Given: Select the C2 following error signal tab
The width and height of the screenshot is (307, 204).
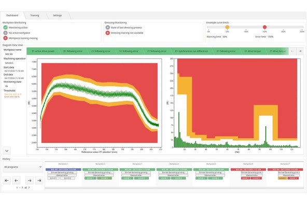Looking at the screenshot, I should pos(101,51).
